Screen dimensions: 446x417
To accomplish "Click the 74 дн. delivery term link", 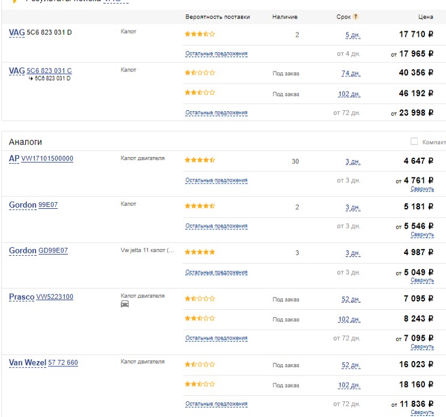I will [350, 73].
